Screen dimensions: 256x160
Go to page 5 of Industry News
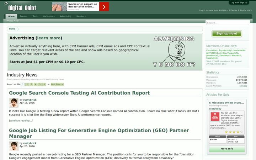40,84
